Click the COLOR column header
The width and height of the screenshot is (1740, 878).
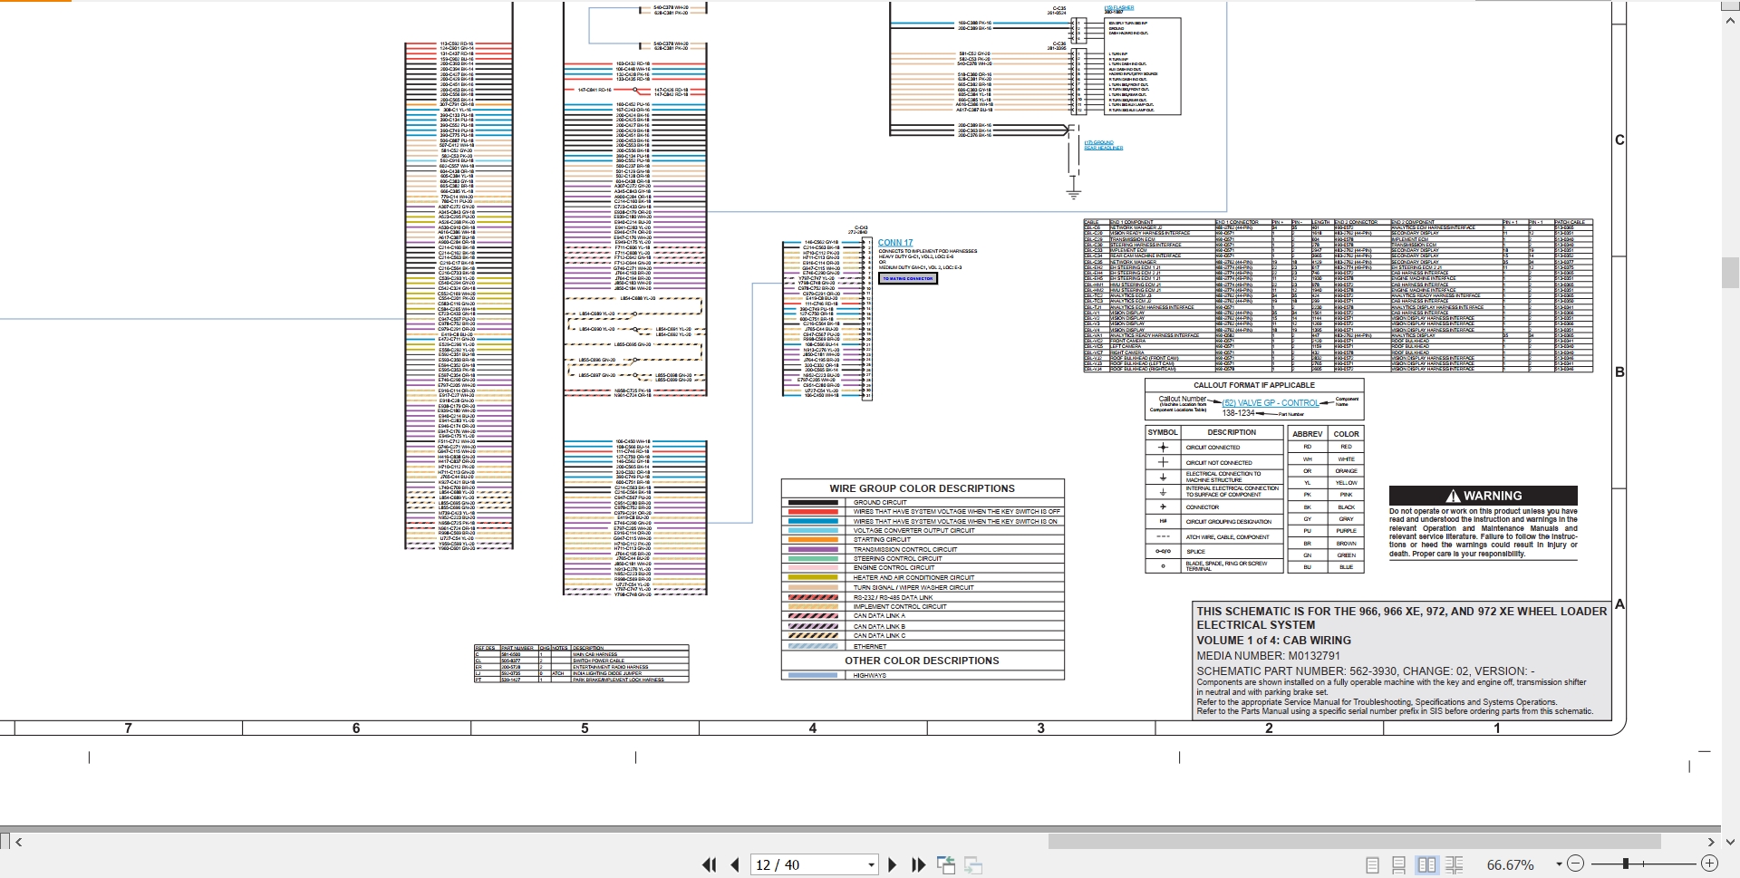1346,434
